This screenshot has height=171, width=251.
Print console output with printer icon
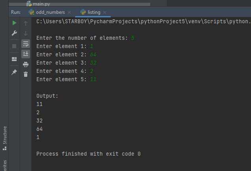pyautogui.click(x=26, y=64)
